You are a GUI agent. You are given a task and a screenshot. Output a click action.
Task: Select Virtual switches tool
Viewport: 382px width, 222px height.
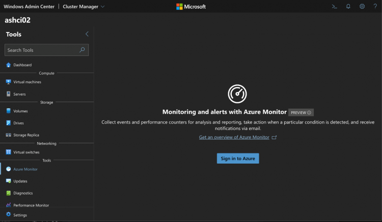click(26, 152)
